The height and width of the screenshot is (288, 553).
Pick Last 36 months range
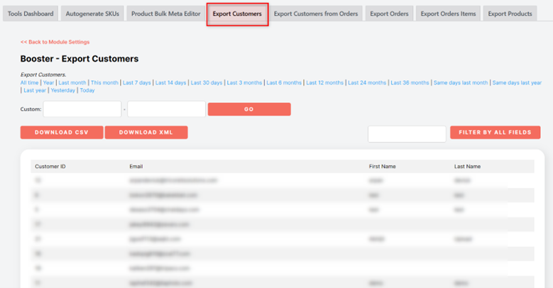[410, 82]
